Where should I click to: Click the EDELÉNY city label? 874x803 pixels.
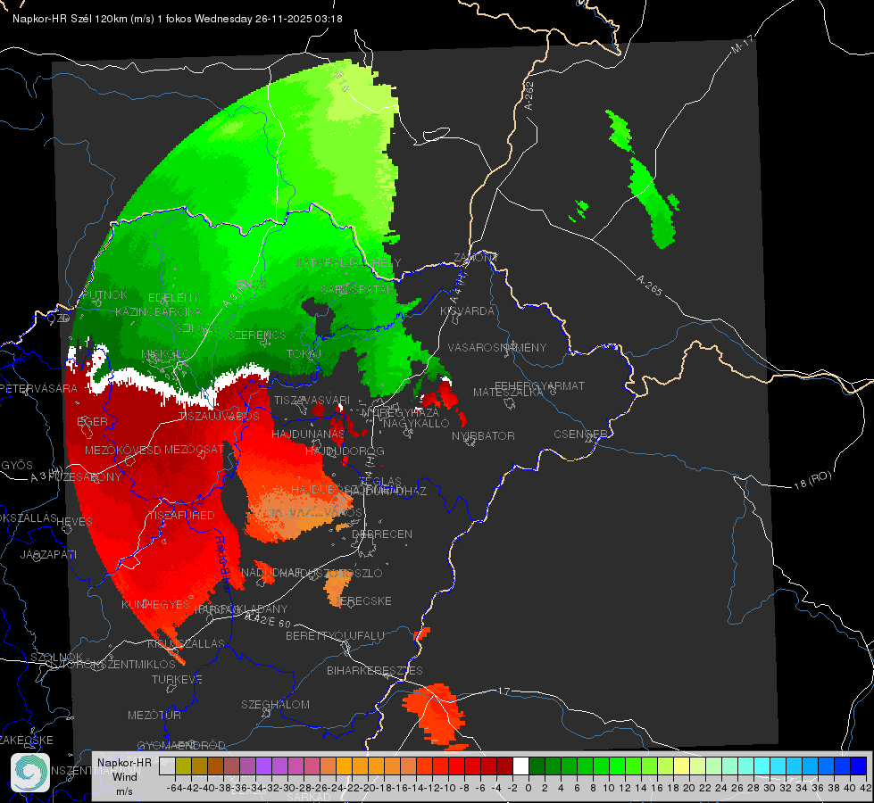tap(173, 298)
